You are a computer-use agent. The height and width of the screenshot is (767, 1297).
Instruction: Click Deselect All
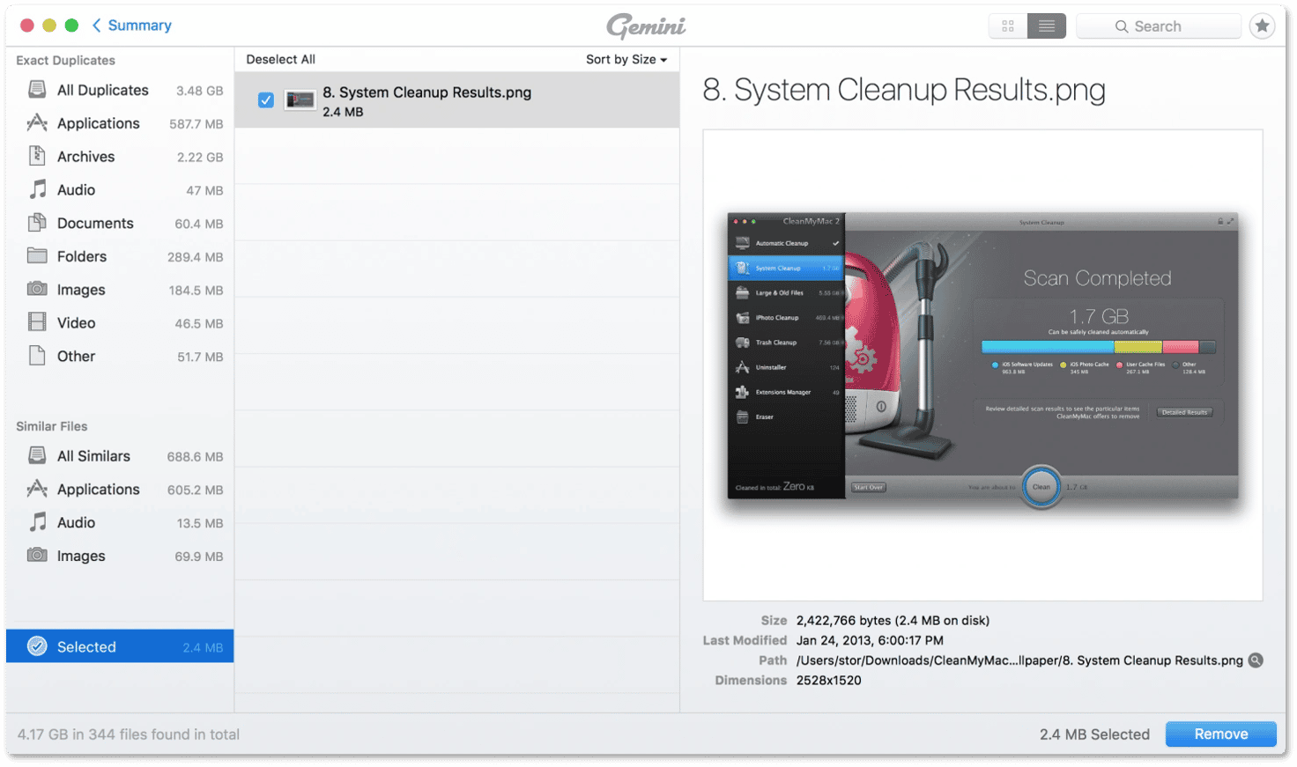tap(280, 59)
